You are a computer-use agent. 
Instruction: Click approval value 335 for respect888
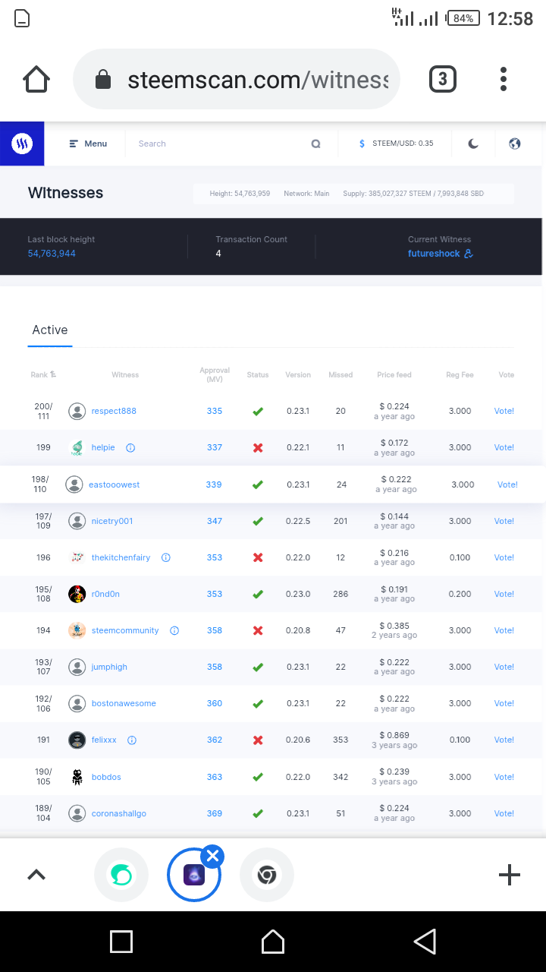[215, 412]
